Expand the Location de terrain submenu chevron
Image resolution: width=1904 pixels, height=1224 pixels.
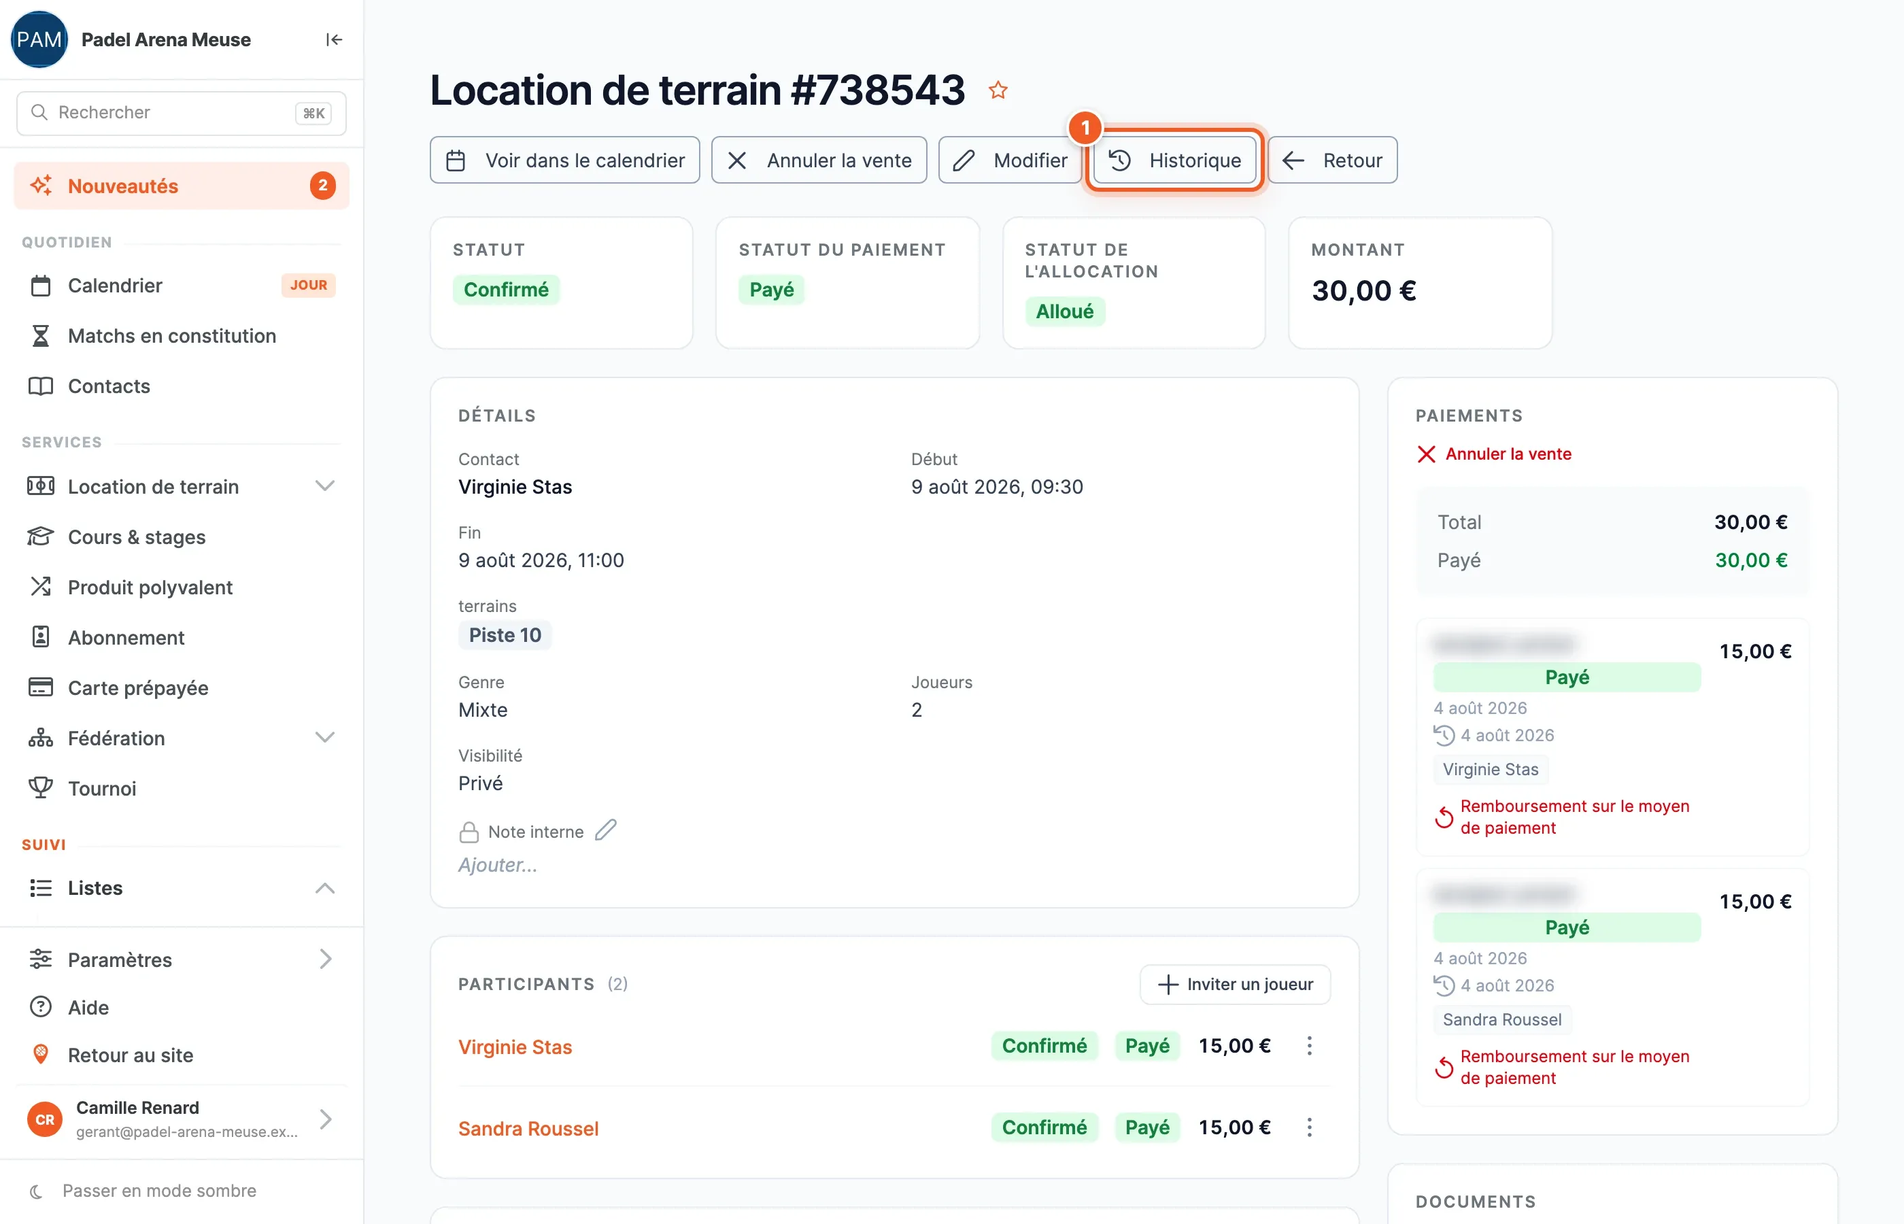[324, 486]
